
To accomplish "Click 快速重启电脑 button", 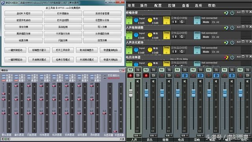I will point(110,50).
